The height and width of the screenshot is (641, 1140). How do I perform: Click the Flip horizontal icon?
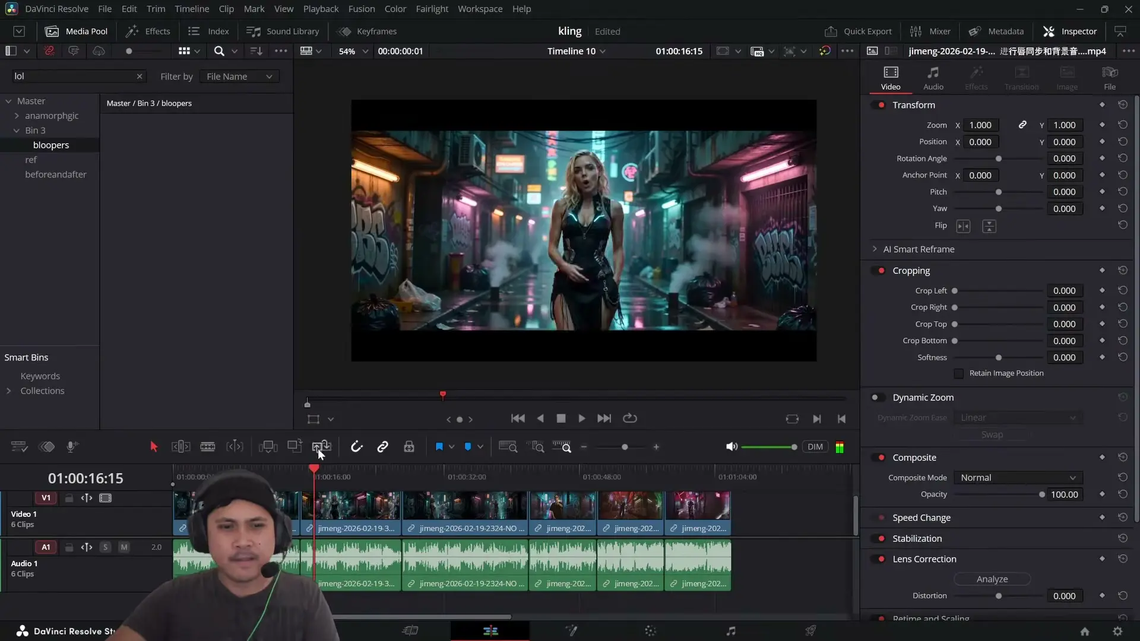[963, 226]
